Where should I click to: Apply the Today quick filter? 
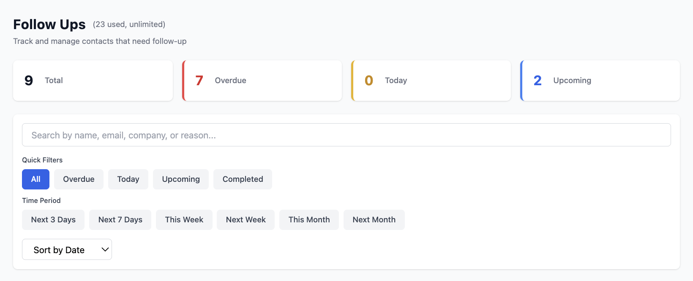click(128, 179)
